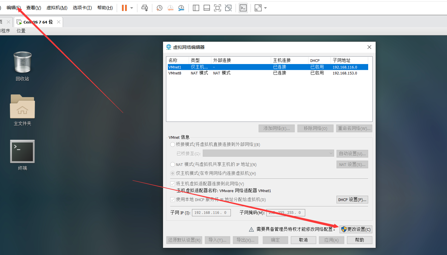The height and width of the screenshot is (255, 447).
Task: Close the CentOS 7 64 位 tab
Action: [59, 22]
